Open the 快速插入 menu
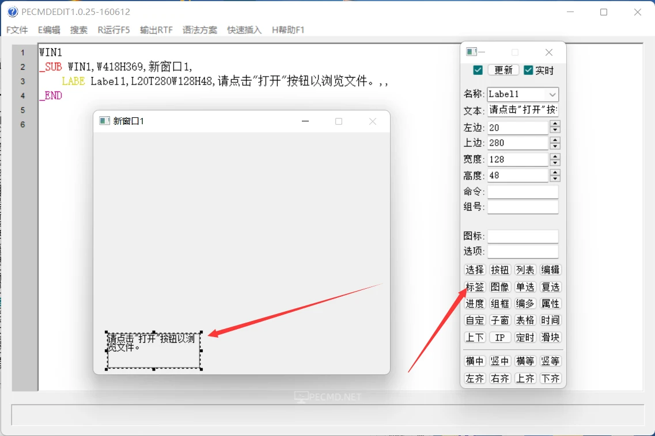Viewport: 655px width, 436px height. [244, 30]
